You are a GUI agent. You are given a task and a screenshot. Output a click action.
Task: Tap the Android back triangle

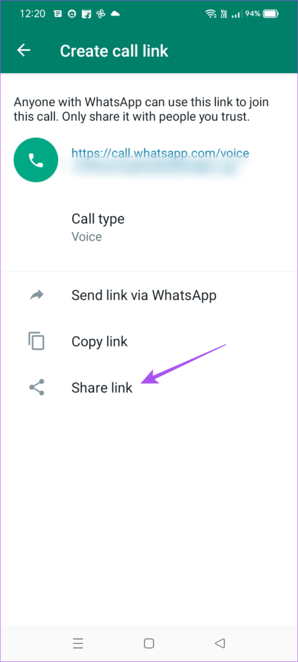coord(219,643)
